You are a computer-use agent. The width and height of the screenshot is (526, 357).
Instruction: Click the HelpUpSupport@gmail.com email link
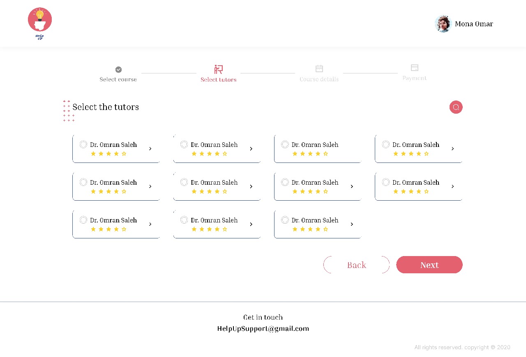[263, 329]
